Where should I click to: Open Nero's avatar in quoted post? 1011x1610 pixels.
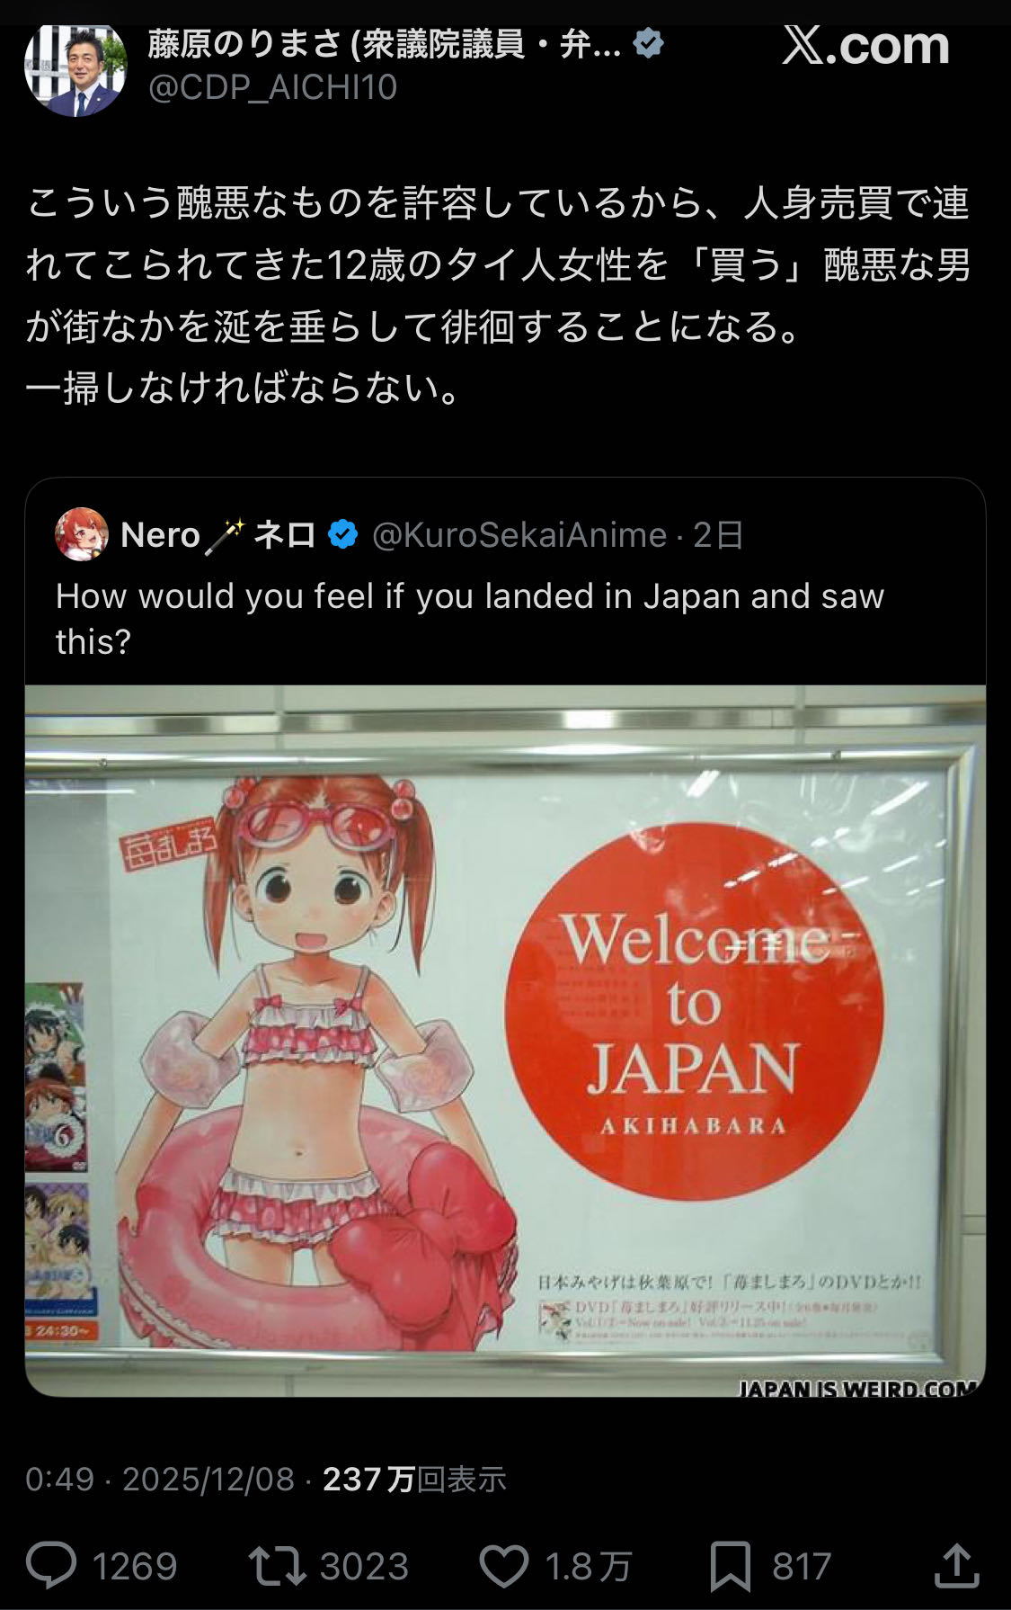coord(82,534)
